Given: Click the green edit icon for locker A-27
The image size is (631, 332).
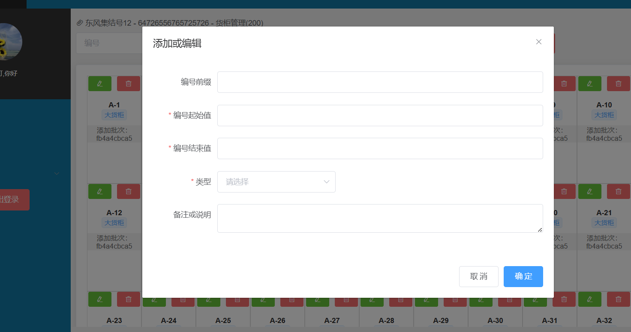Looking at the screenshot, I should [x=318, y=302].
